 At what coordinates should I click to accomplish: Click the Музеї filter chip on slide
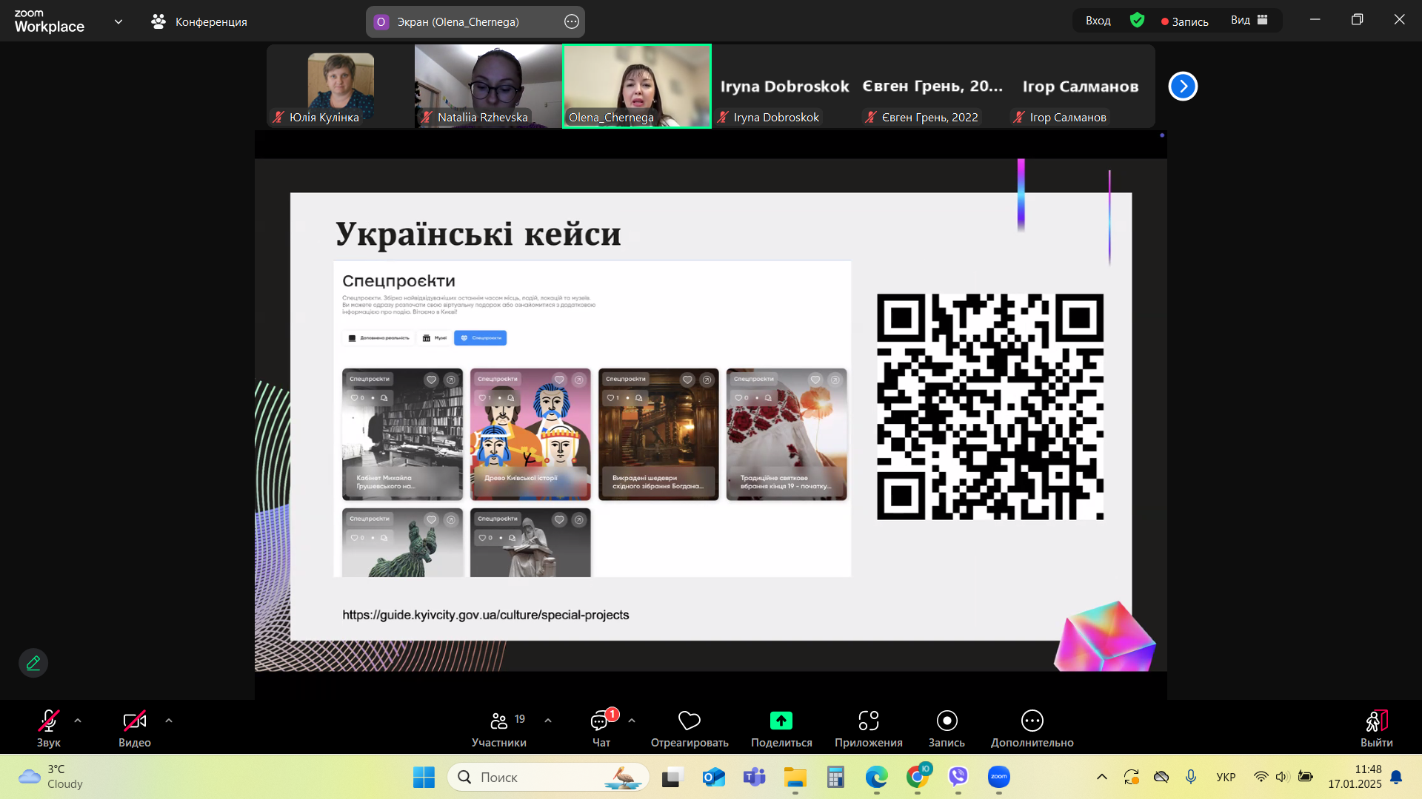[435, 338]
